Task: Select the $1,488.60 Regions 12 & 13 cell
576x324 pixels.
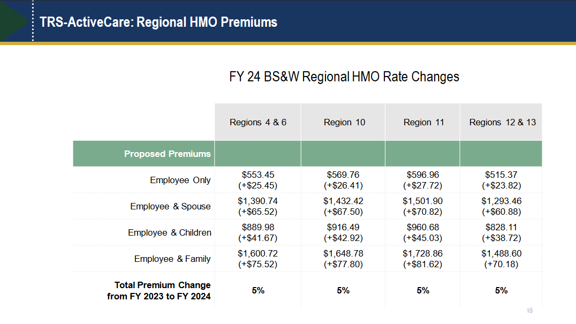Action: 501,259
